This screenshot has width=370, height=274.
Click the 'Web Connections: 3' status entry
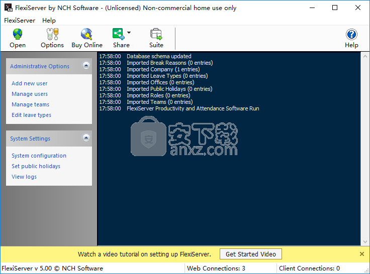click(x=216, y=268)
